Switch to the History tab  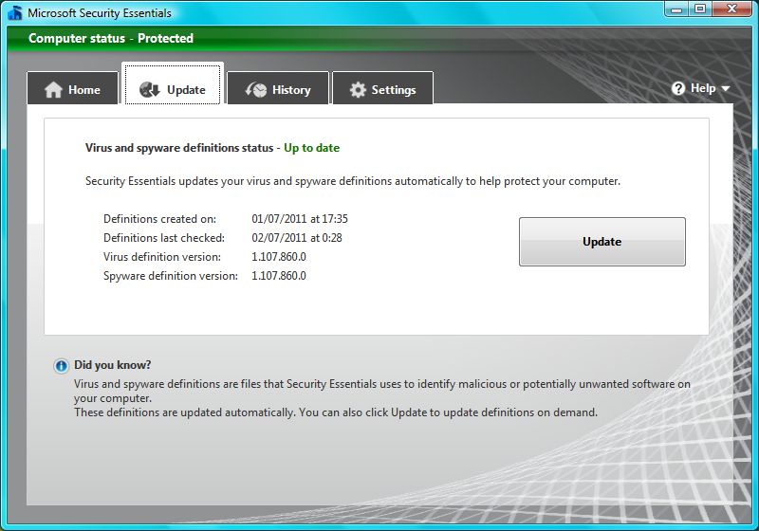(278, 88)
